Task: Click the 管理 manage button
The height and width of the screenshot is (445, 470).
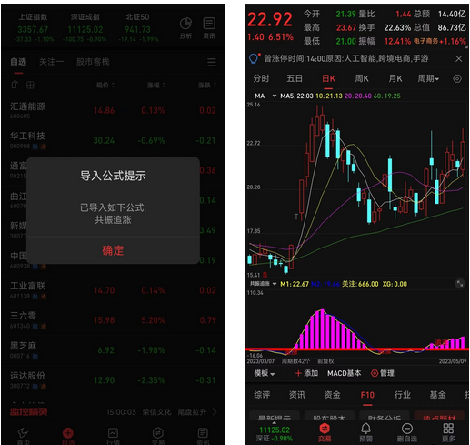Action: (383, 373)
